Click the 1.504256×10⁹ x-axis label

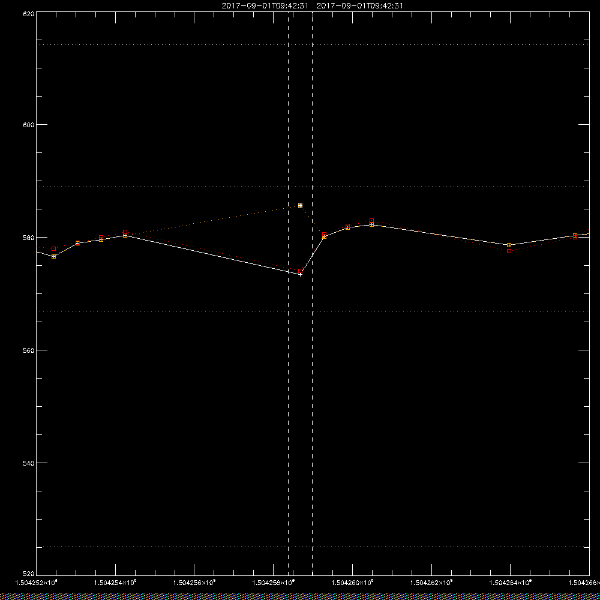pyautogui.click(x=194, y=583)
